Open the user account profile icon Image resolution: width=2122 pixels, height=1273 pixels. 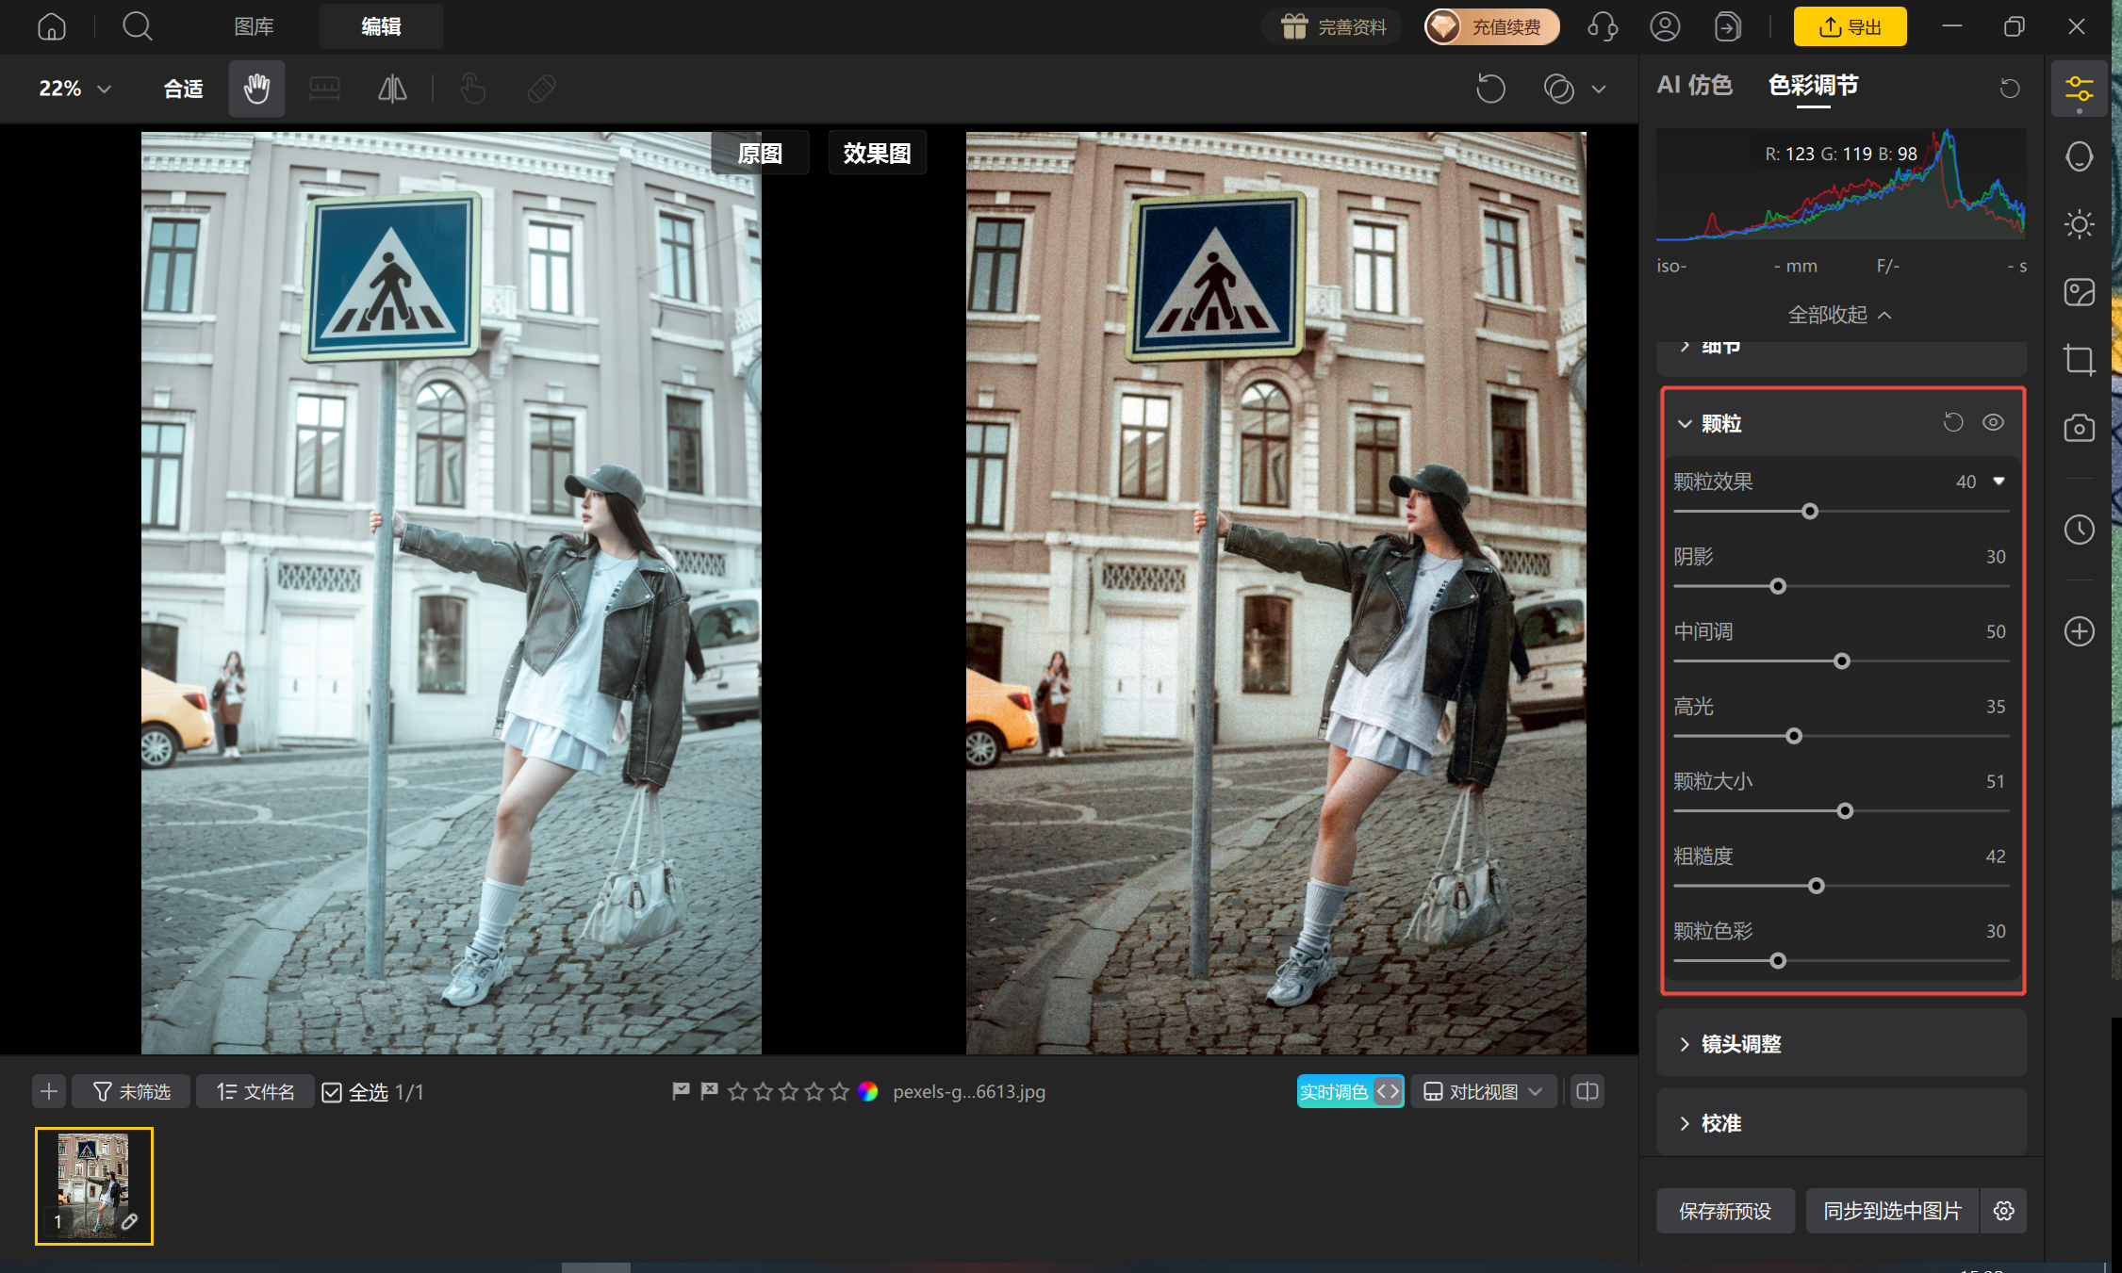coord(1665,26)
